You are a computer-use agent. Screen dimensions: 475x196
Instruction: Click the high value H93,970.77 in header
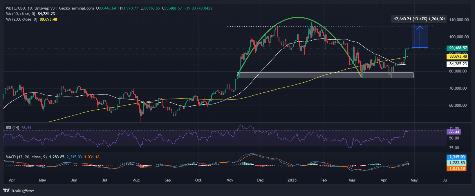tap(128, 8)
